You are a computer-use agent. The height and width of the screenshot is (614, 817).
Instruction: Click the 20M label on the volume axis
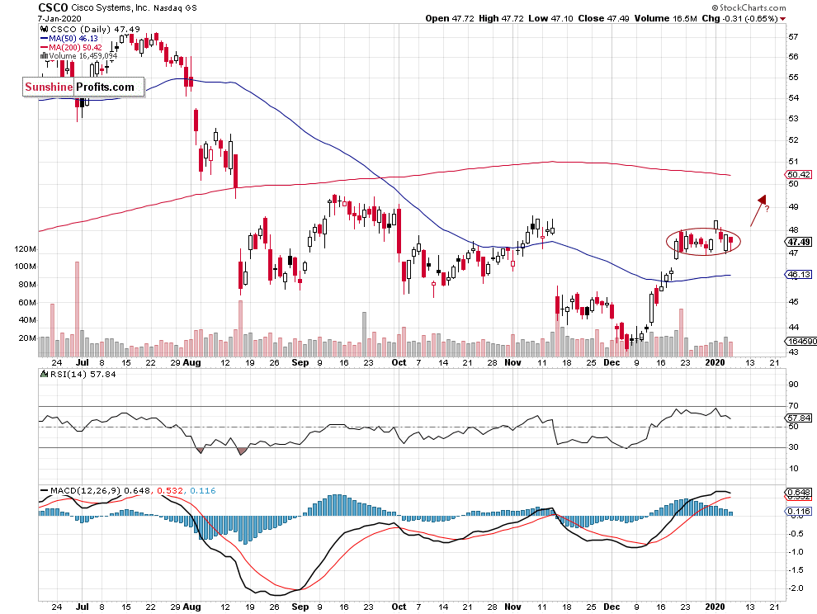[27, 338]
